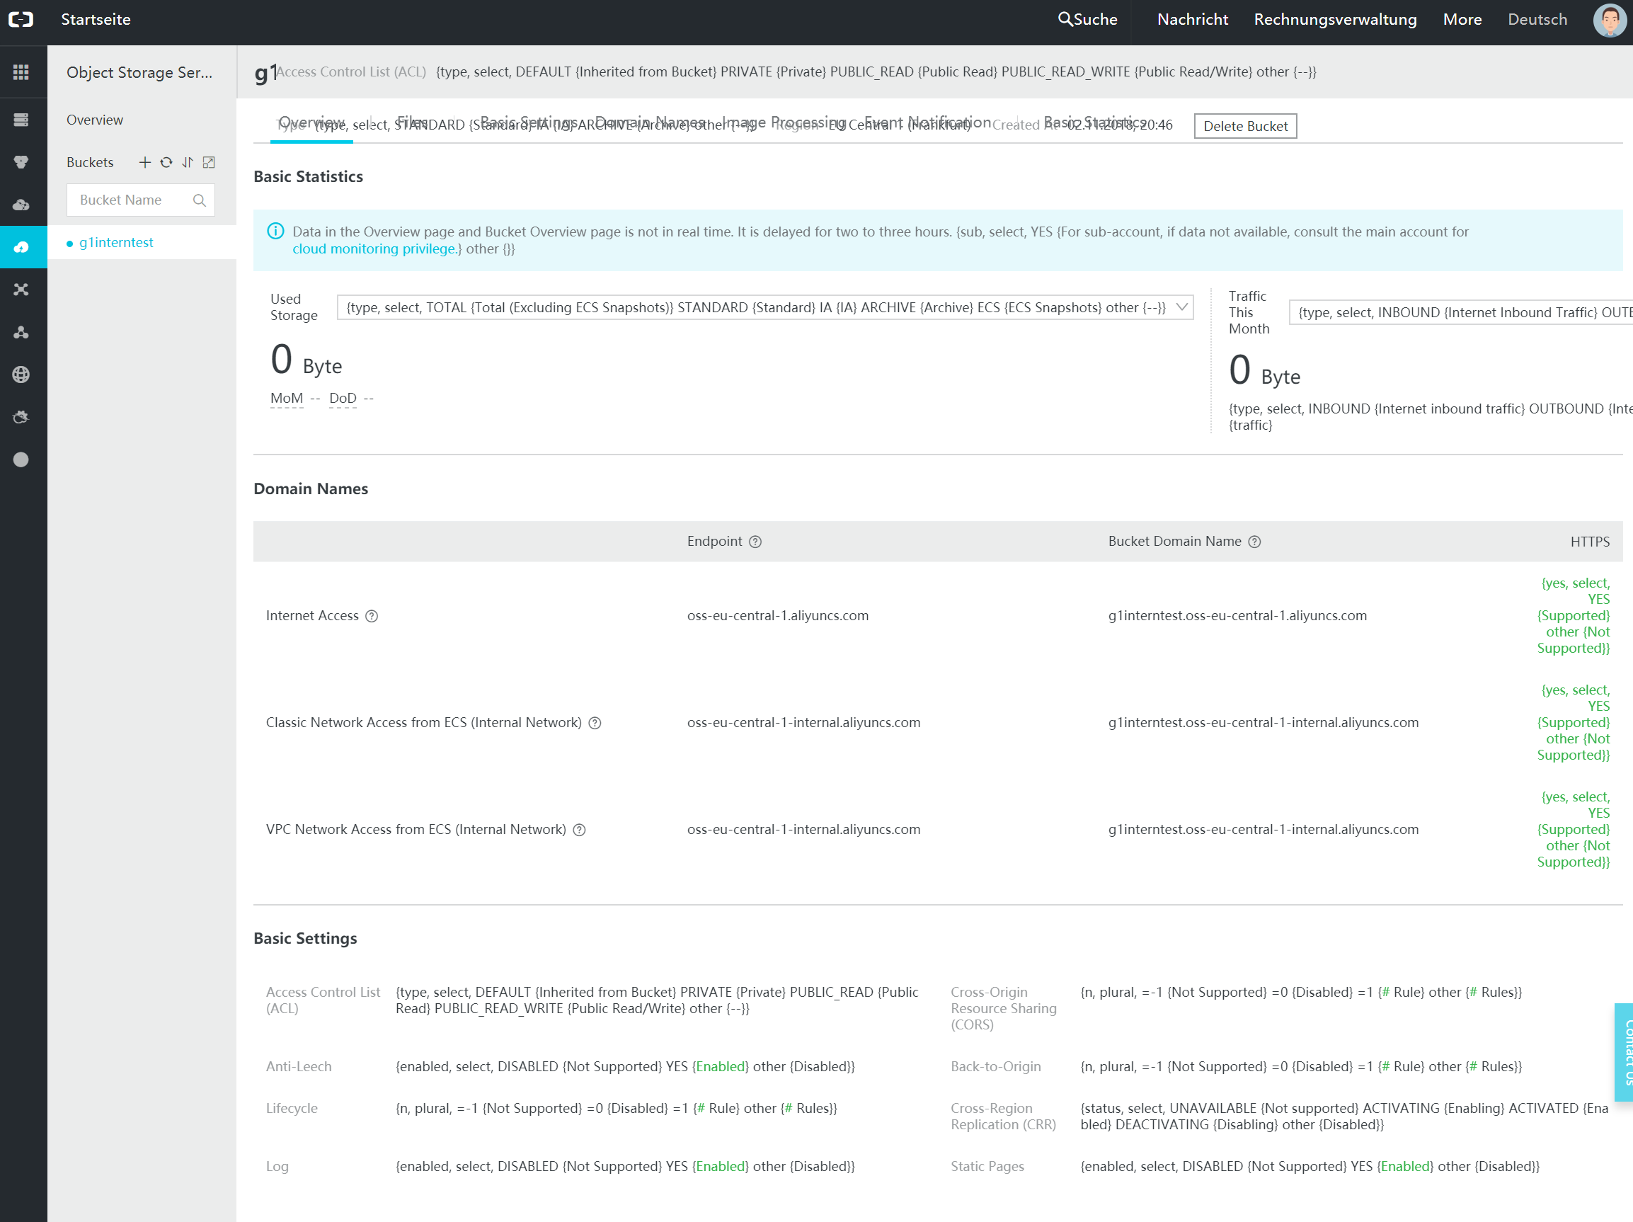Image resolution: width=1633 pixels, height=1222 pixels.
Task: Click the plus icon to create bucket
Action: [144, 162]
